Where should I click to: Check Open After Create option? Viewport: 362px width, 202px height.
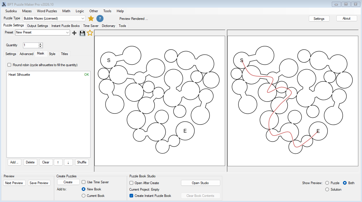pyautogui.click(x=131, y=183)
